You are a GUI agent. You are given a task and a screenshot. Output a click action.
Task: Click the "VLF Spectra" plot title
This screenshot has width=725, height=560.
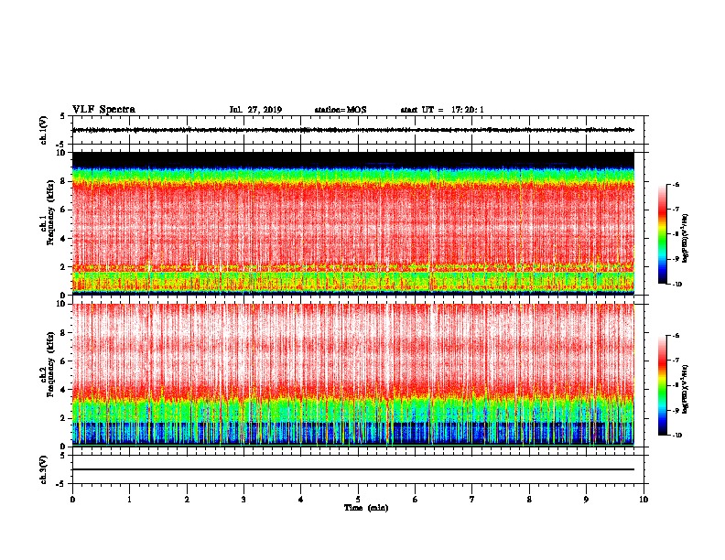tap(103, 110)
